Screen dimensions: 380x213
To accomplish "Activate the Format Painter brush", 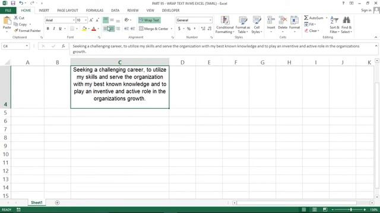I will coord(27,31).
